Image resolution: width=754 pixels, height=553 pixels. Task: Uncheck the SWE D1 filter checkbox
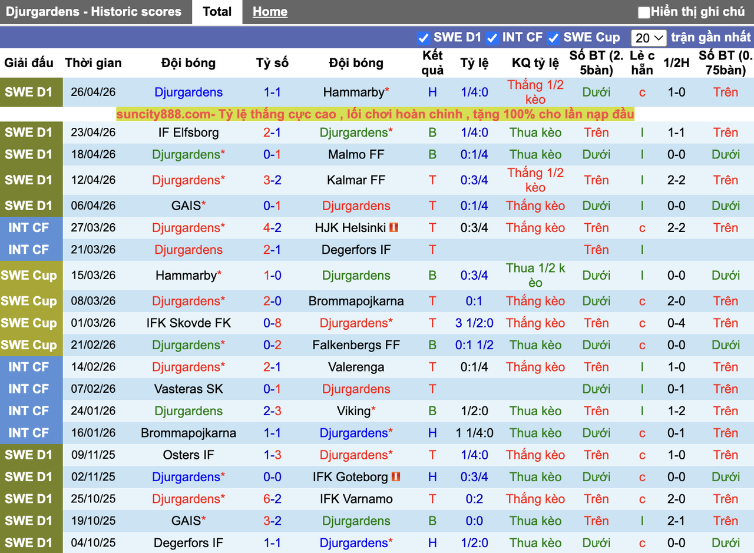(423, 38)
